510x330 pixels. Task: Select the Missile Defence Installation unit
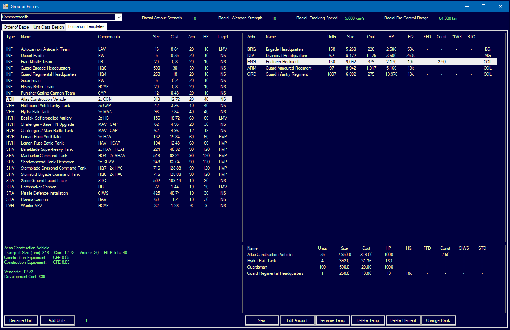[x=119, y=193]
